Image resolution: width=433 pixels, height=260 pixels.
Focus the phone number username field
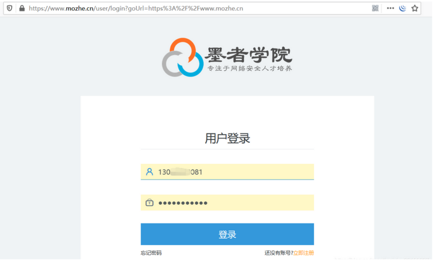click(x=227, y=172)
